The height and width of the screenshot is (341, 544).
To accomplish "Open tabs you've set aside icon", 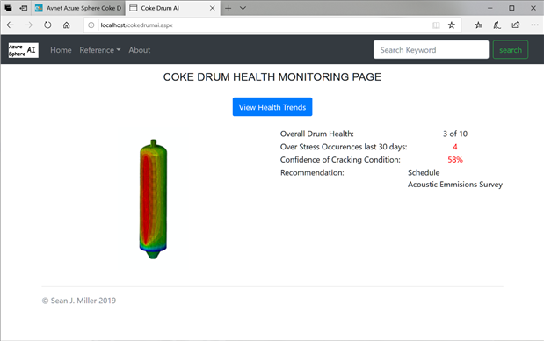I will (x=8, y=8).
